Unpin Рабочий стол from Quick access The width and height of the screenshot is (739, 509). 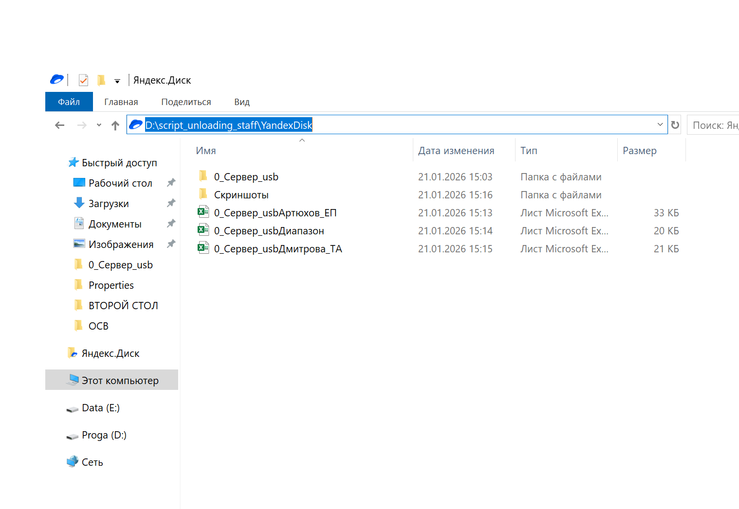(171, 183)
